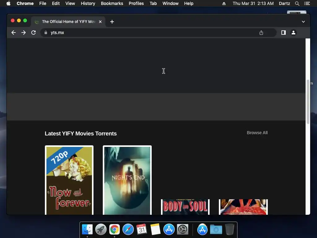Expand the tab search chevron
This screenshot has width=317, height=238.
pyautogui.click(x=303, y=22)
